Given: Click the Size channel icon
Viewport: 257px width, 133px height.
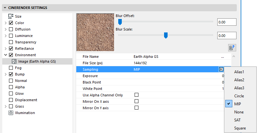Looking at the screenshot, I should pos(11,16).
